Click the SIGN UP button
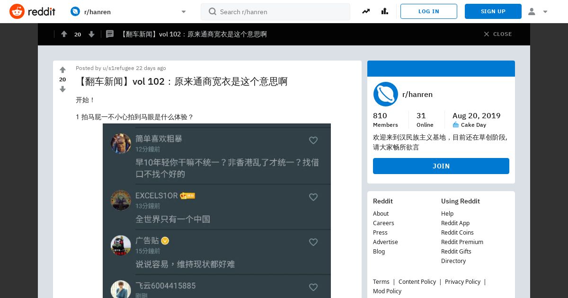 coord(493,11)
